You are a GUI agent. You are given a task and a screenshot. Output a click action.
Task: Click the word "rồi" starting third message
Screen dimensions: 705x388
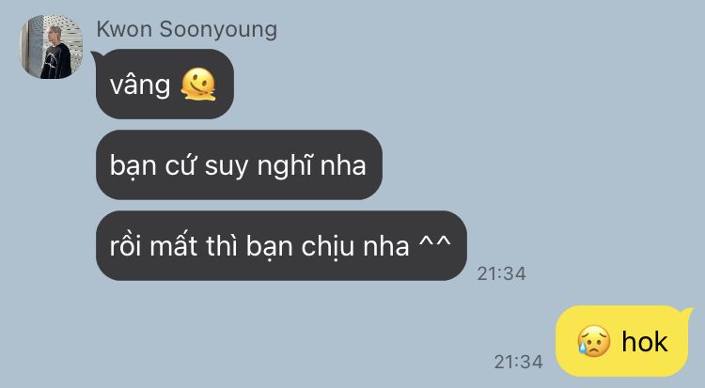coord(124,245)
